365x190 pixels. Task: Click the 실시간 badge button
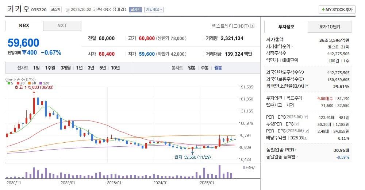135,9
